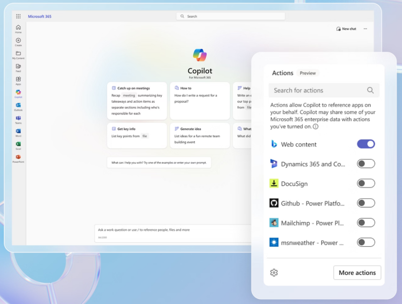The height and width of the screenshot is (304, 402).
Task: Click the DocuSign icon
Action: (x=274, y=183)
